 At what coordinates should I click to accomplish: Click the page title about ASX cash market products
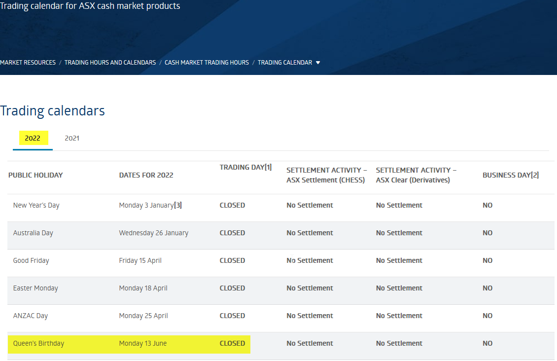coord(90,6)
